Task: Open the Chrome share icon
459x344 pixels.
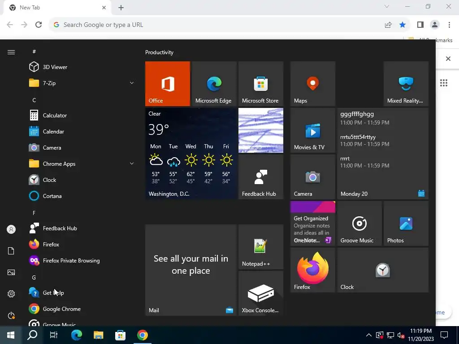Action: 388,25
